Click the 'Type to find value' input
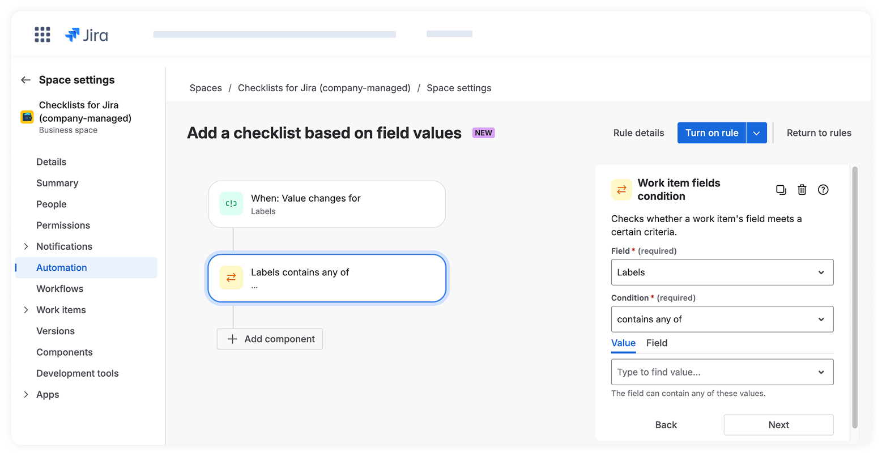The height and width of the screenshot is (456, 882). (x=714, y=372)
